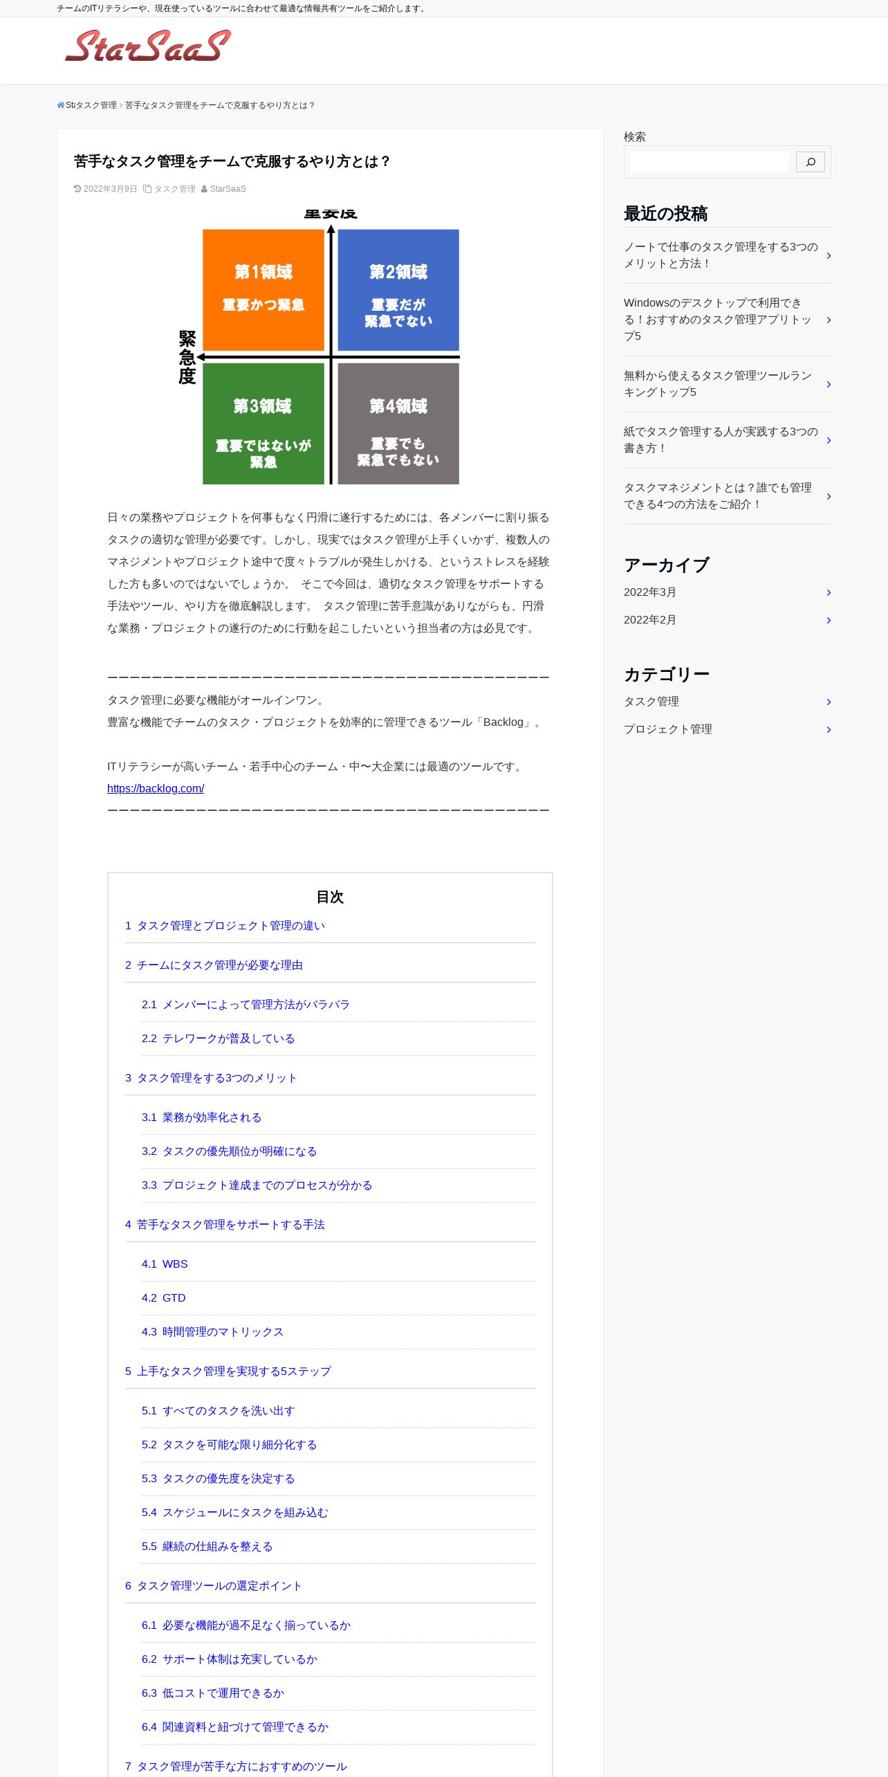Image resolution: width=888 pixels, height=1777 pixels.
Task: Jump to 6.1 必要な機能が過不足なく揃っているか
Action: click(246, 1625)
